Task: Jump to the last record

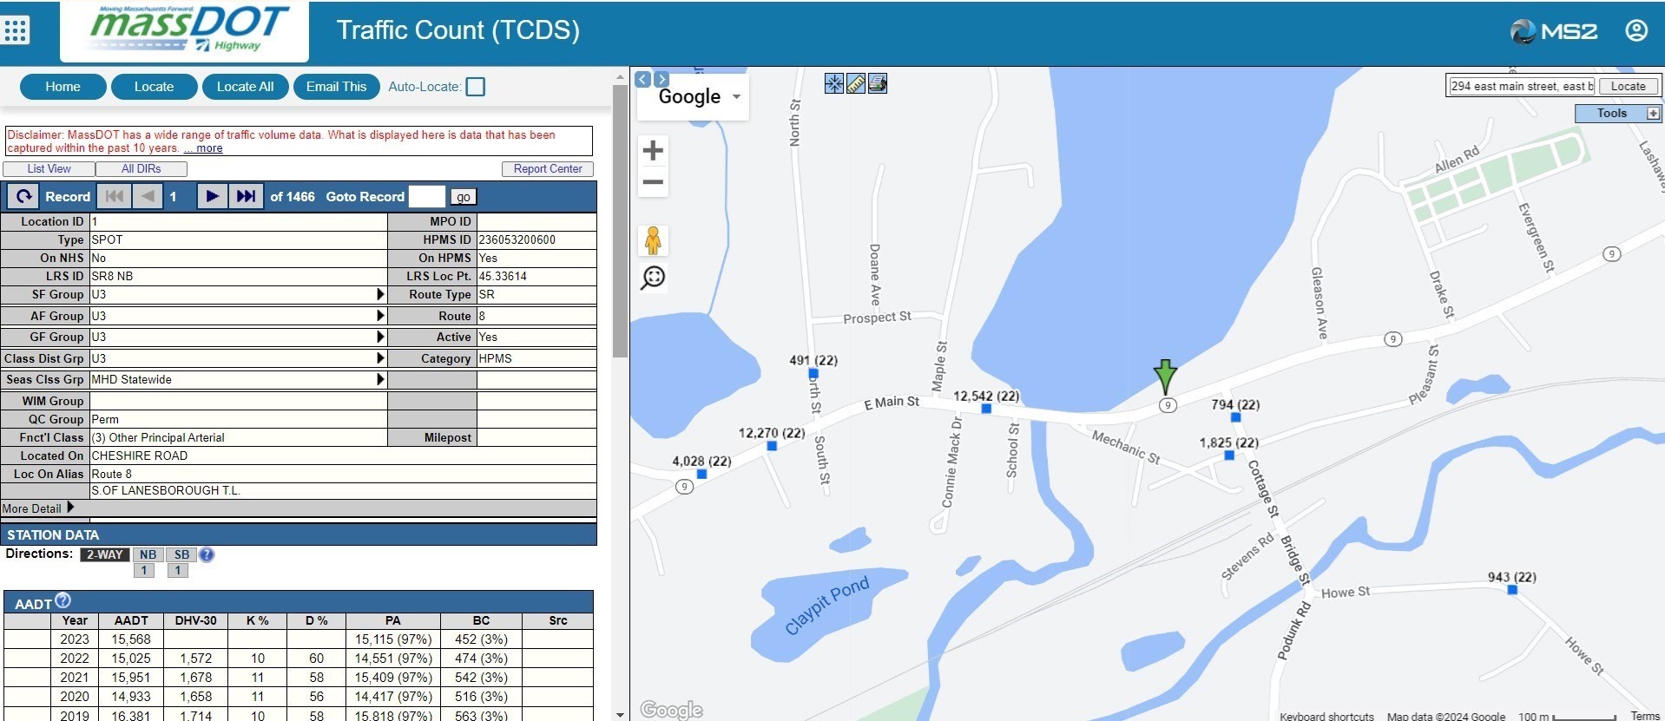Action: click(x=246, y=197)
